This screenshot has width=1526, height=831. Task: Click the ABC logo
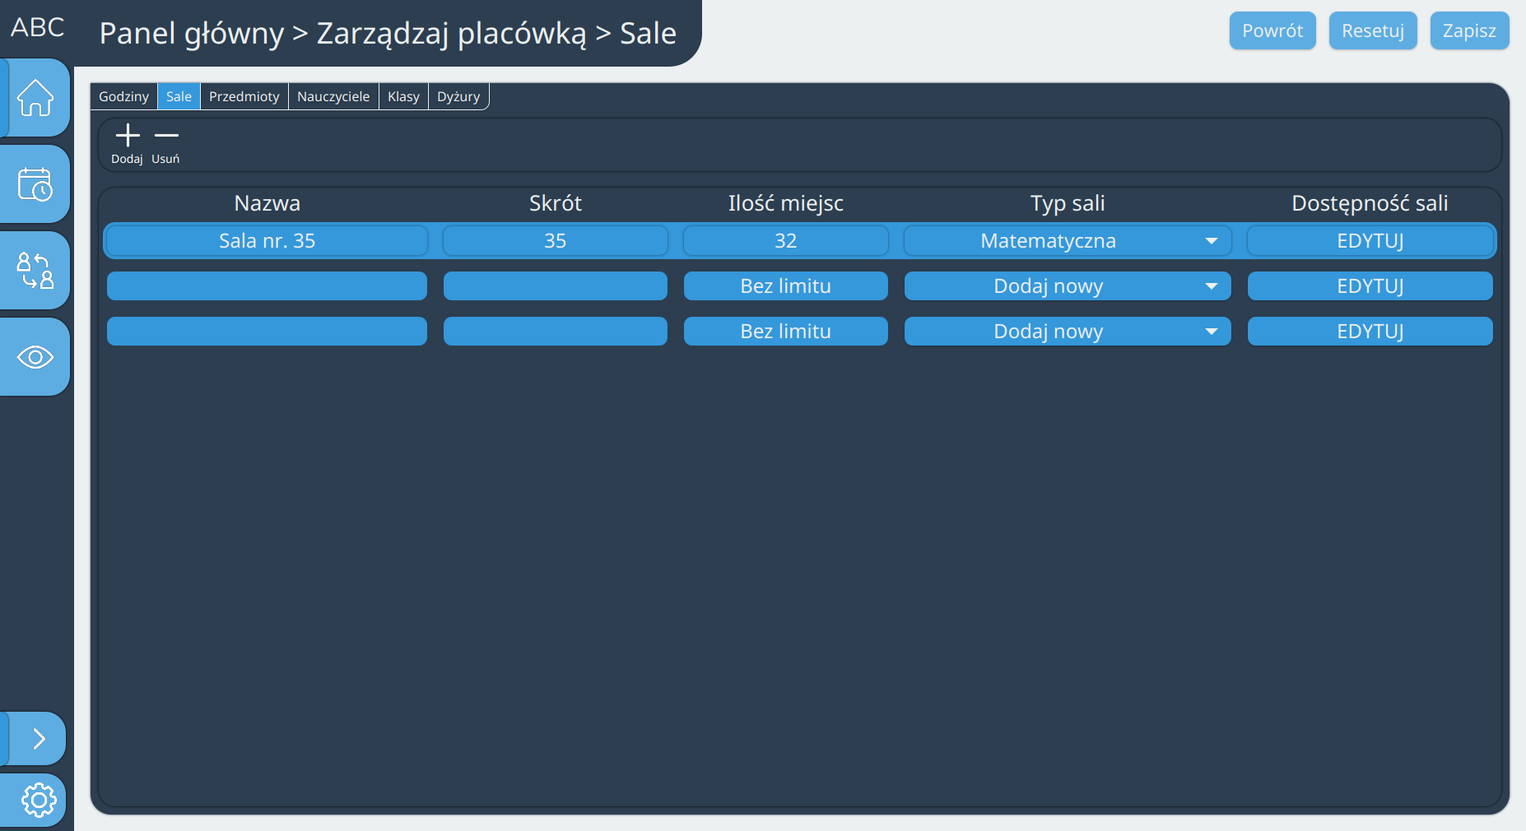tap(37, 27)
